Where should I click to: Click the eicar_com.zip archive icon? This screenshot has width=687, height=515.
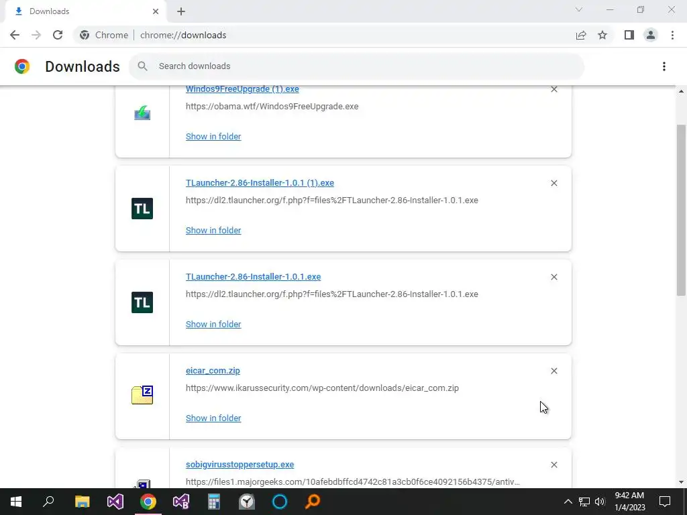pos(142,395)
